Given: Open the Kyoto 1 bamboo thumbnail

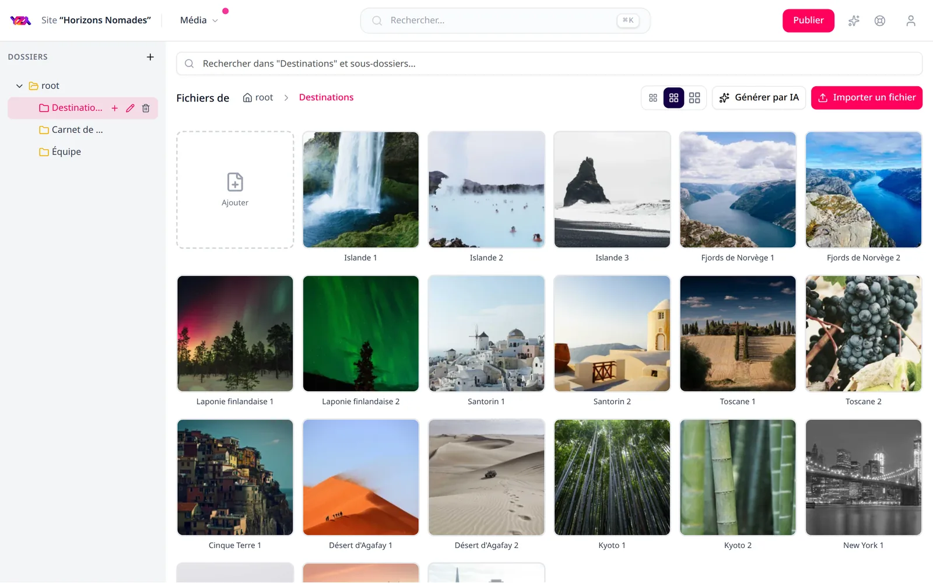Looking at the screenshot, I should coord(612,477).
